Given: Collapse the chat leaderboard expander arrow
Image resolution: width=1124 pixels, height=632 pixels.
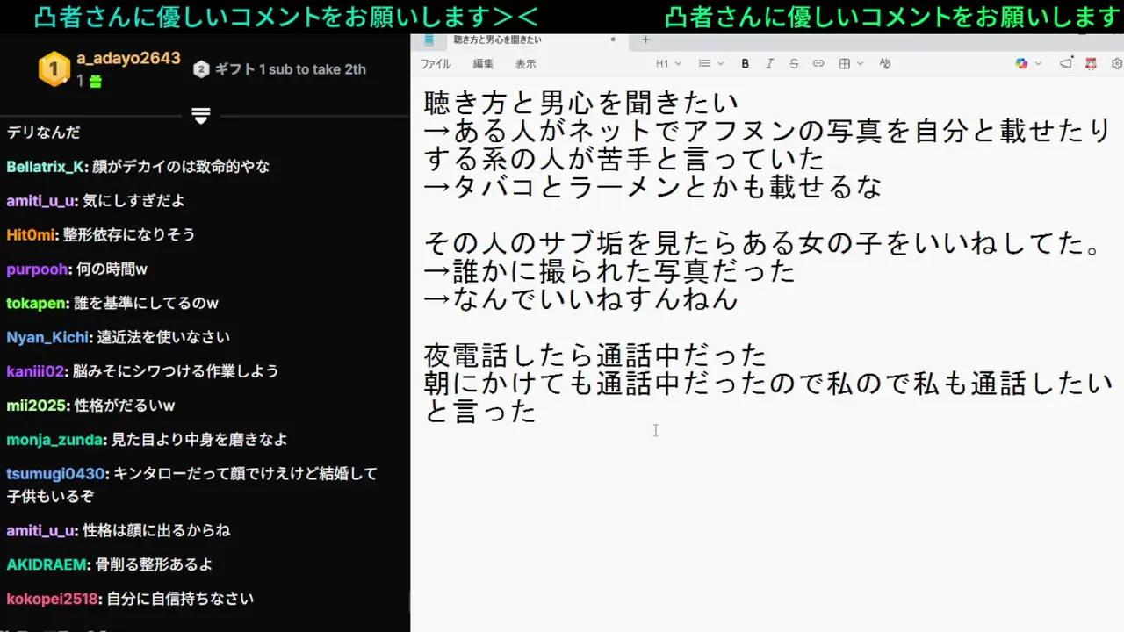Looking at the screenshot, I should point(201,116).
